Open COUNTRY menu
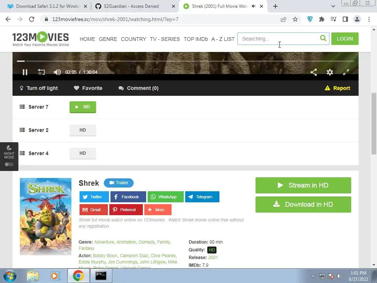Image resolution: width=377 pixels, height=283 pixels. point(133,39)
